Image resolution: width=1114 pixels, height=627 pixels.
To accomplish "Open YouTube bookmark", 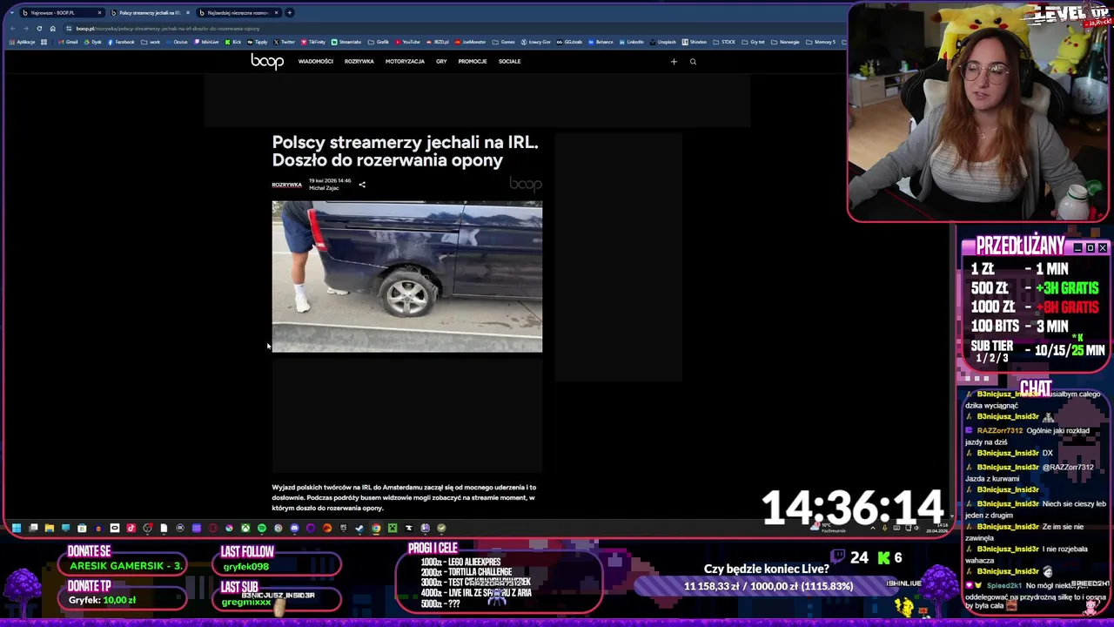I will click(407, 42).
